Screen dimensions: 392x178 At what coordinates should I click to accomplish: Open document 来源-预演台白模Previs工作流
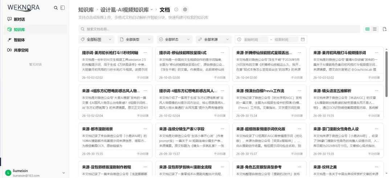(x=260, y=91)
